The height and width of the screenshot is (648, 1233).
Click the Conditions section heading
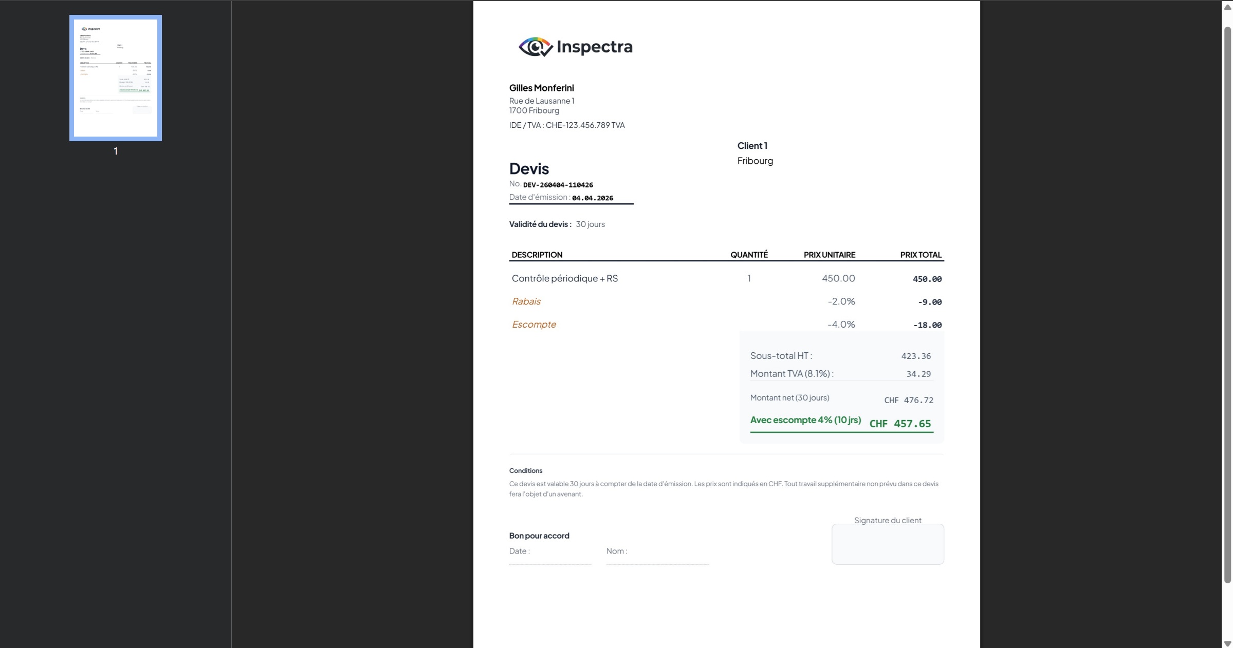[x=525, y=470]
